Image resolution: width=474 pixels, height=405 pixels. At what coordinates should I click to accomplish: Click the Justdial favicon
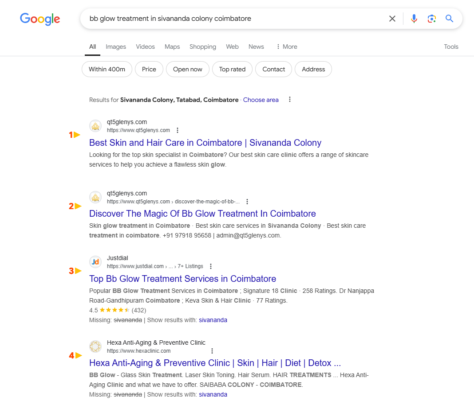95,262
